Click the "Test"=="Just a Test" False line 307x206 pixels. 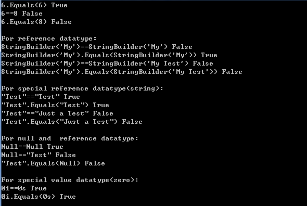pyautogui.click(x=57, y=113)
